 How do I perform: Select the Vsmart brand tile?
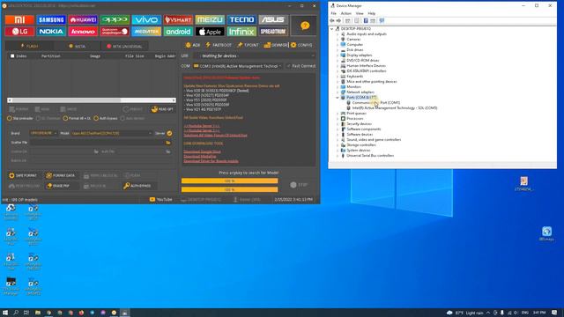[178, 19]
